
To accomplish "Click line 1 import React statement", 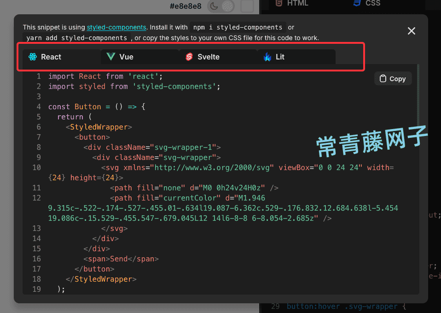I will click(105, 77).
